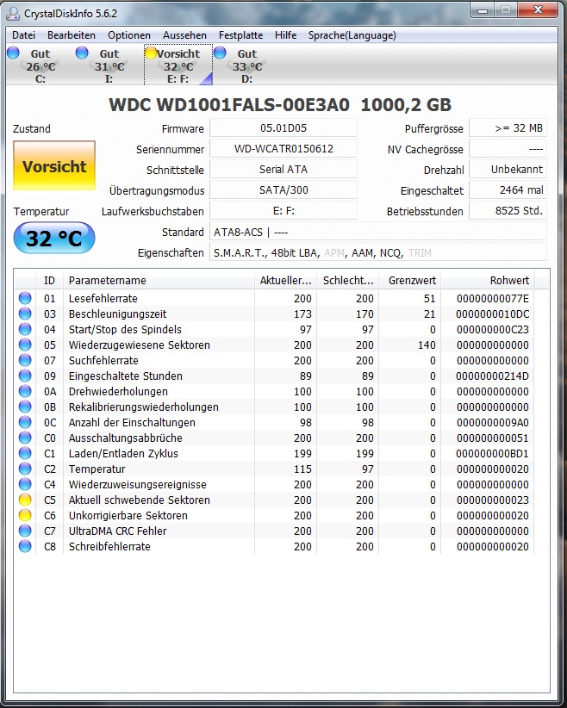Viewport: 567px width, 708px height.
Task: Click the status icon for Laden/Entladen Zyklus
Action: (25, 453)
